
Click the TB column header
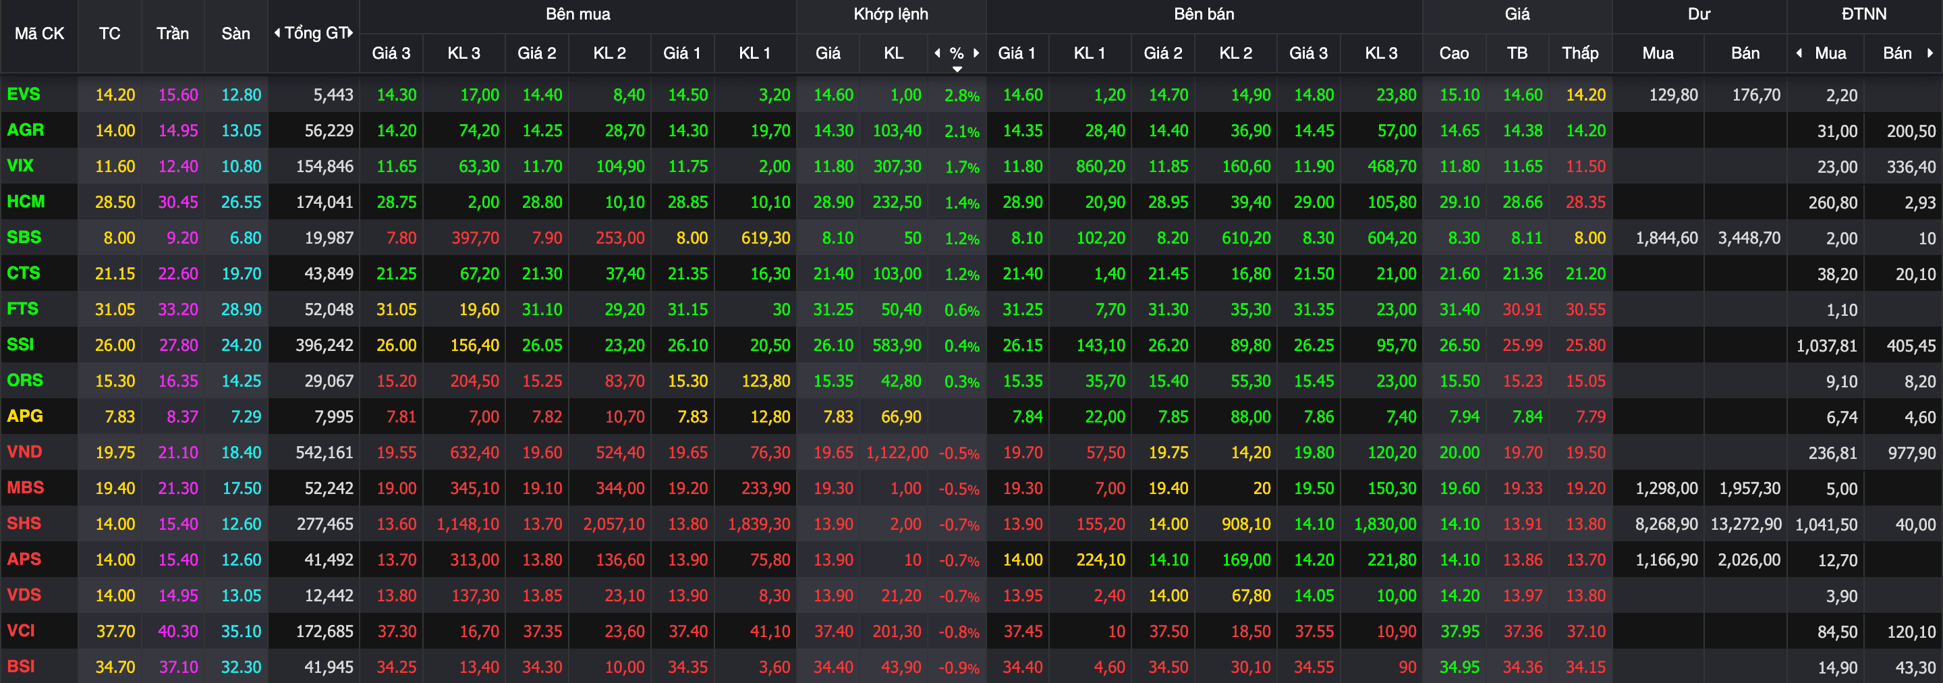click(1517, 53)
